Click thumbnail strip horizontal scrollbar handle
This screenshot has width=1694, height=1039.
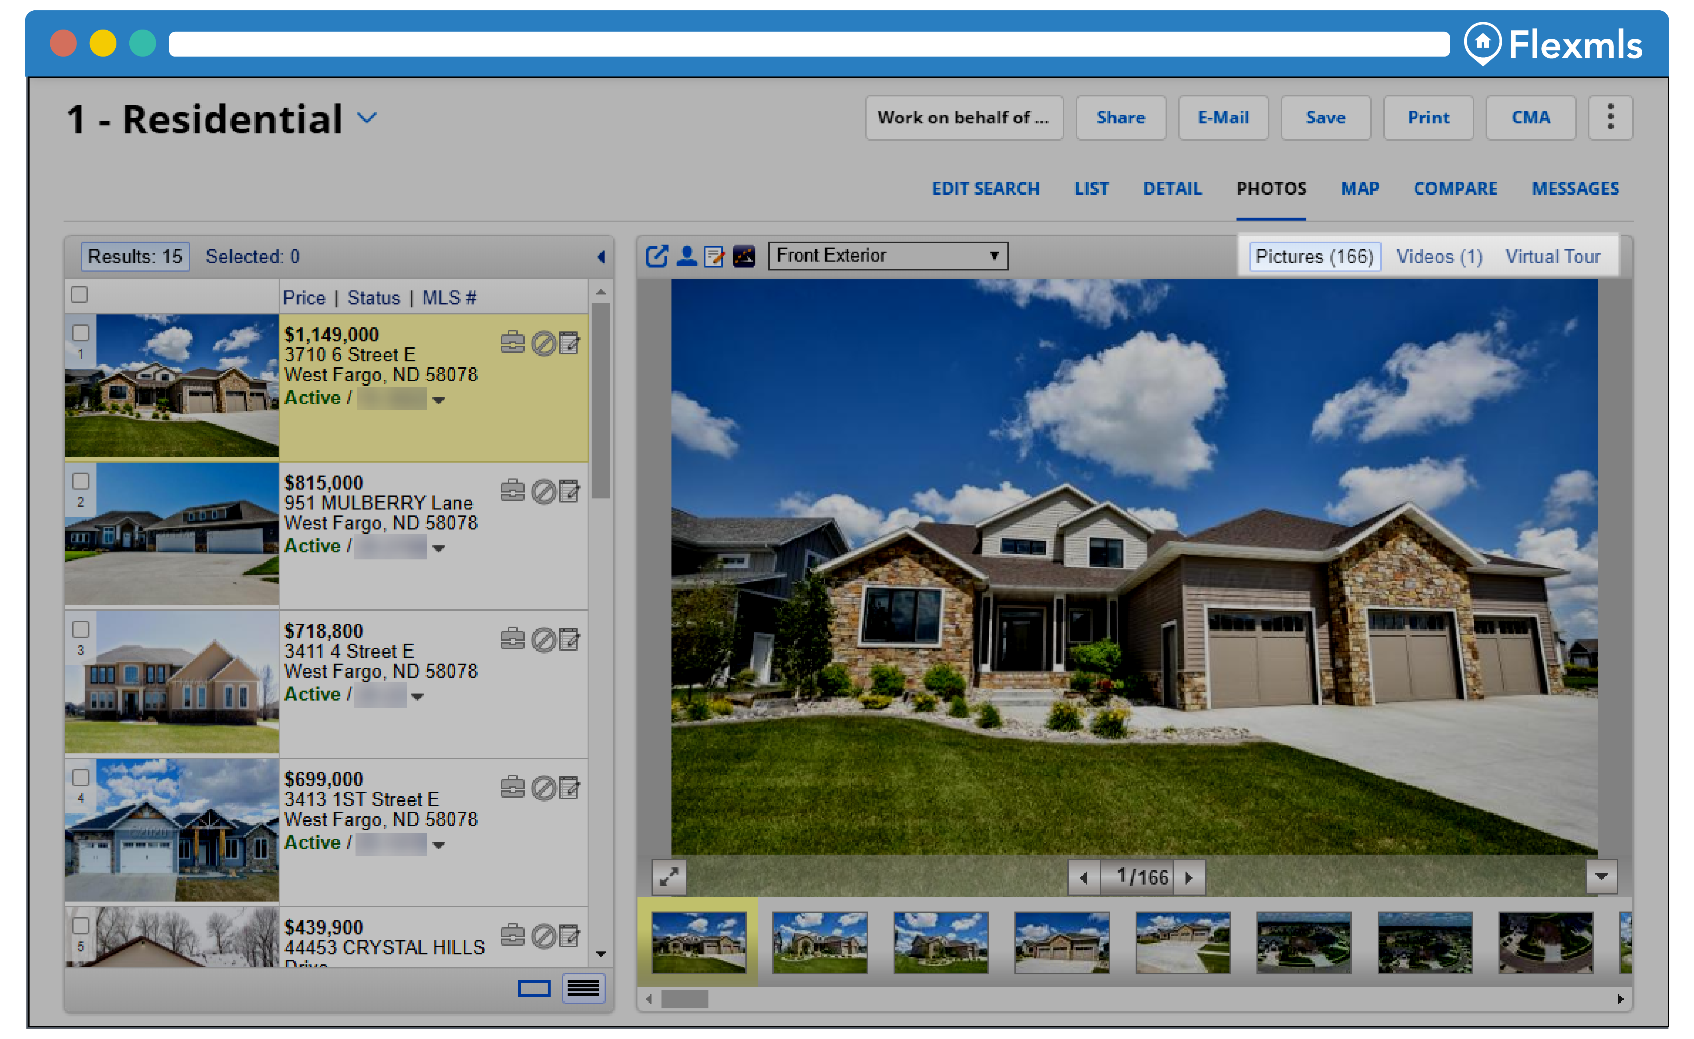684,998
